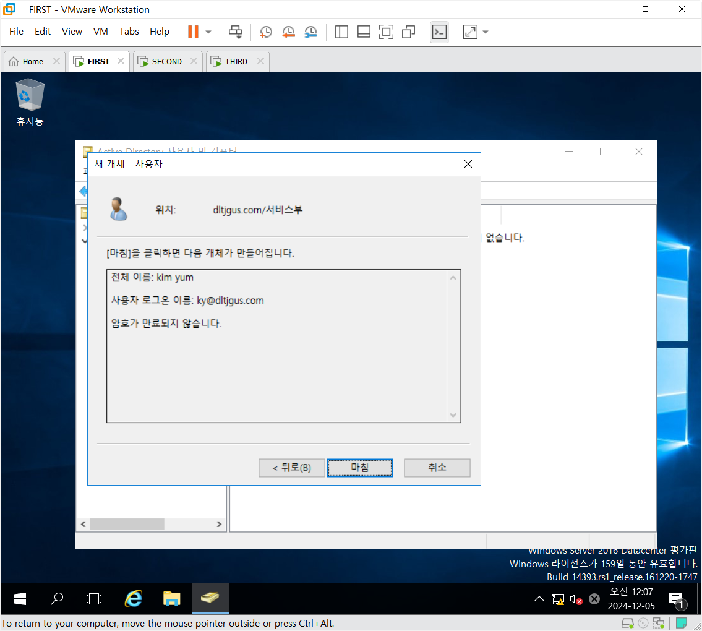The height and width of the screenshot is (631, 702).
Task: Open Task View on the taskbar
Action: click(x=94, y=599)
